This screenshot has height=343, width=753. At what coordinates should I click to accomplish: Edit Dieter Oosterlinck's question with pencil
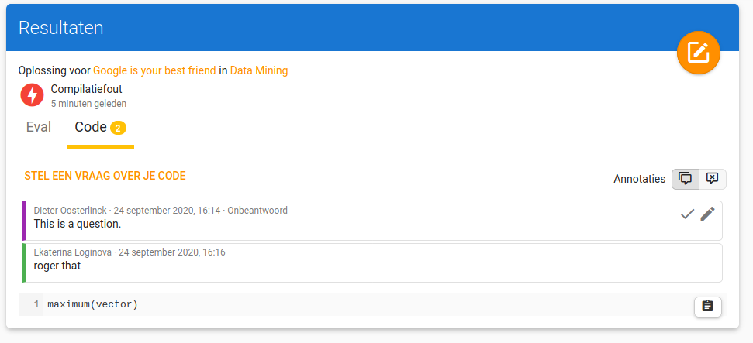point(707,214)
